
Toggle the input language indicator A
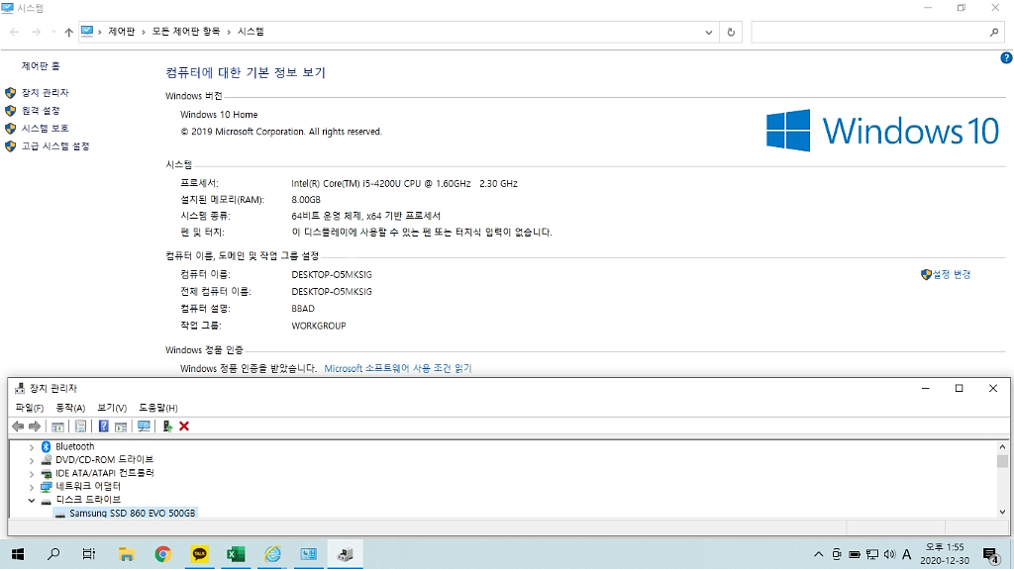point(907,554)
